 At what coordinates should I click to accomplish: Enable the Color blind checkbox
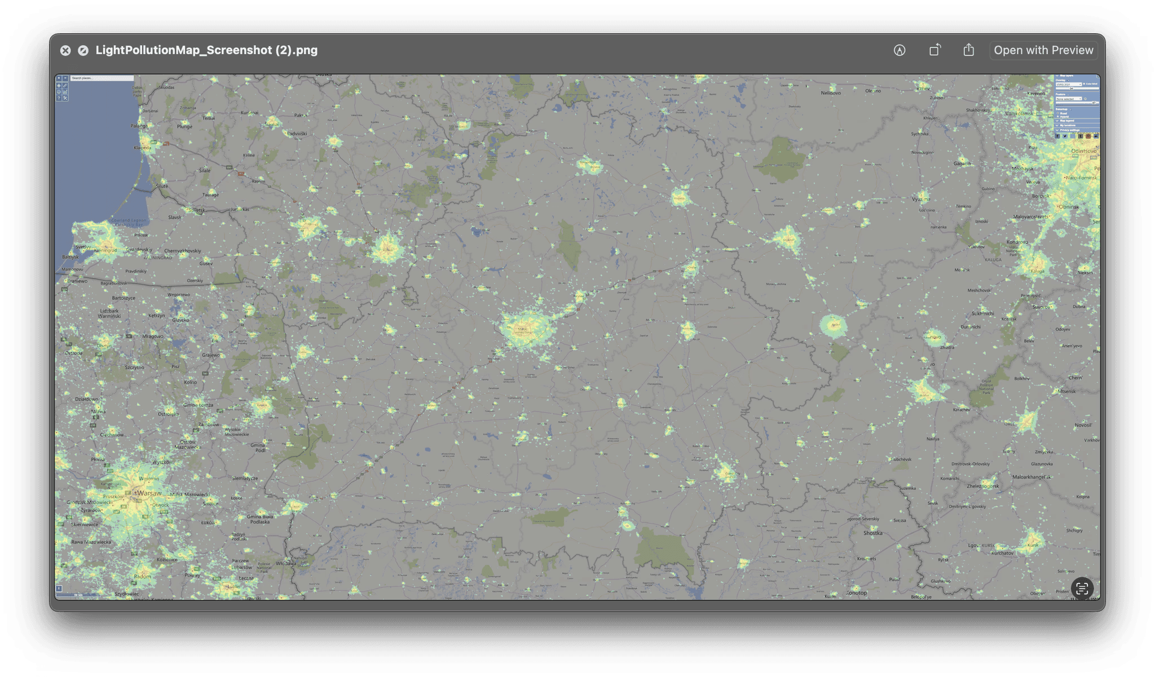coord(1084,83)
